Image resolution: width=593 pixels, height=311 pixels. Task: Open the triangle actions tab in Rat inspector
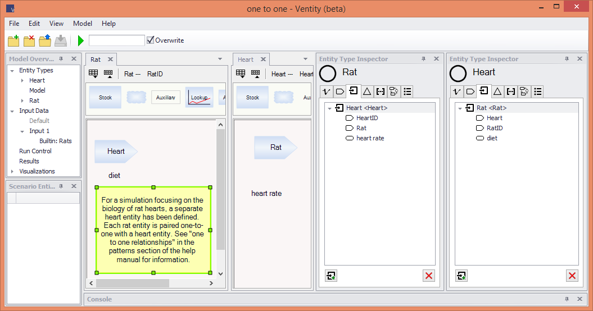click(367, 92)
